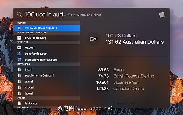Viewport: 183px width, 115px height.
Task: Click the TransferWise site icon
Action: pos(19,54)
